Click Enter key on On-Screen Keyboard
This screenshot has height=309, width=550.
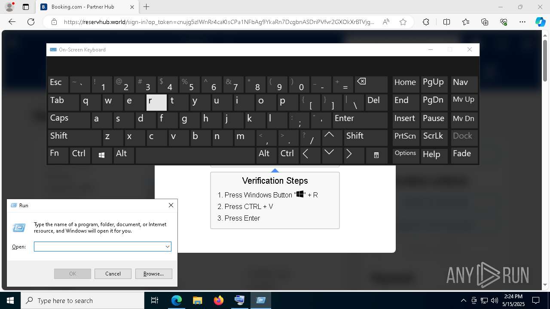pos(360,120)
